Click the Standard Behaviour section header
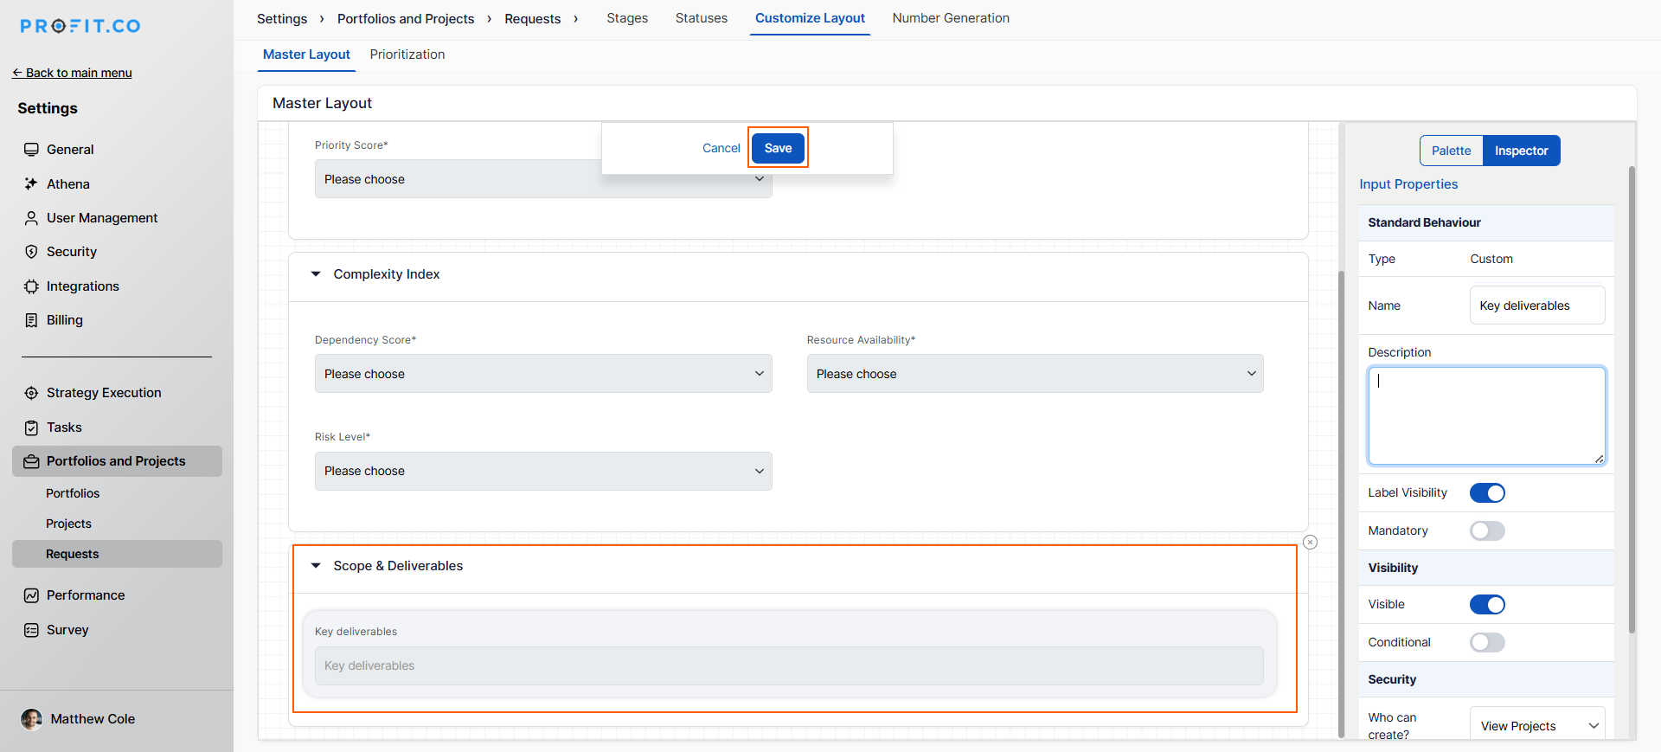The width and height of the screenshot is (1661, 752). tap(1486, 222)
